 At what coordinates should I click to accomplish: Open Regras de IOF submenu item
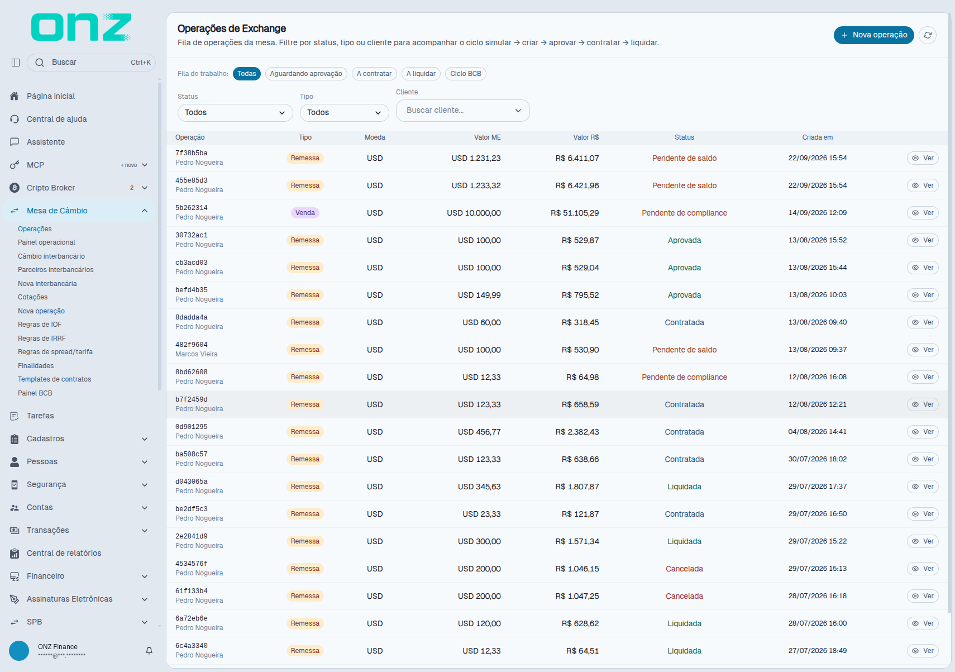[40, 325]
